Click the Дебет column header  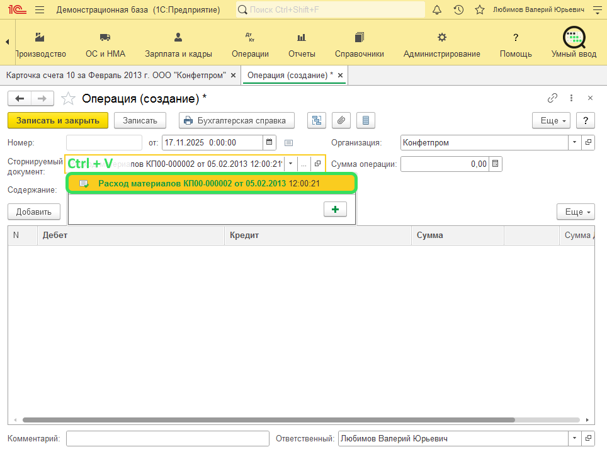point(131,235)
